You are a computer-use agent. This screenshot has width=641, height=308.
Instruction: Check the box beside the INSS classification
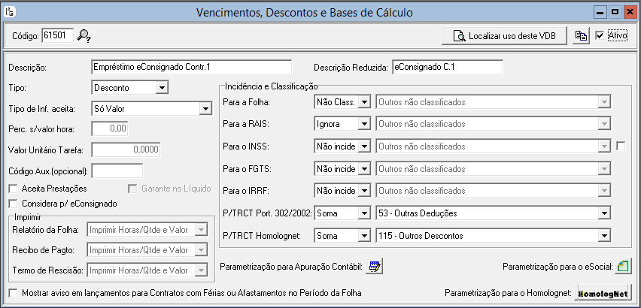tap(621, 146)
